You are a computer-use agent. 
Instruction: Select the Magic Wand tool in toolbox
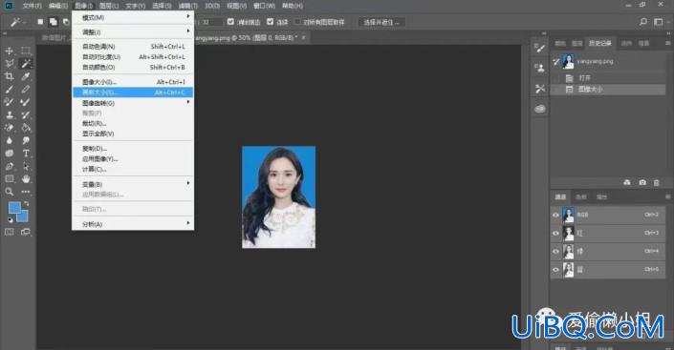pyautogui.click(x=26, y=64)
